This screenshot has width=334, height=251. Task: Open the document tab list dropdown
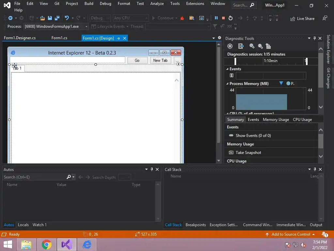coord(213,38)
